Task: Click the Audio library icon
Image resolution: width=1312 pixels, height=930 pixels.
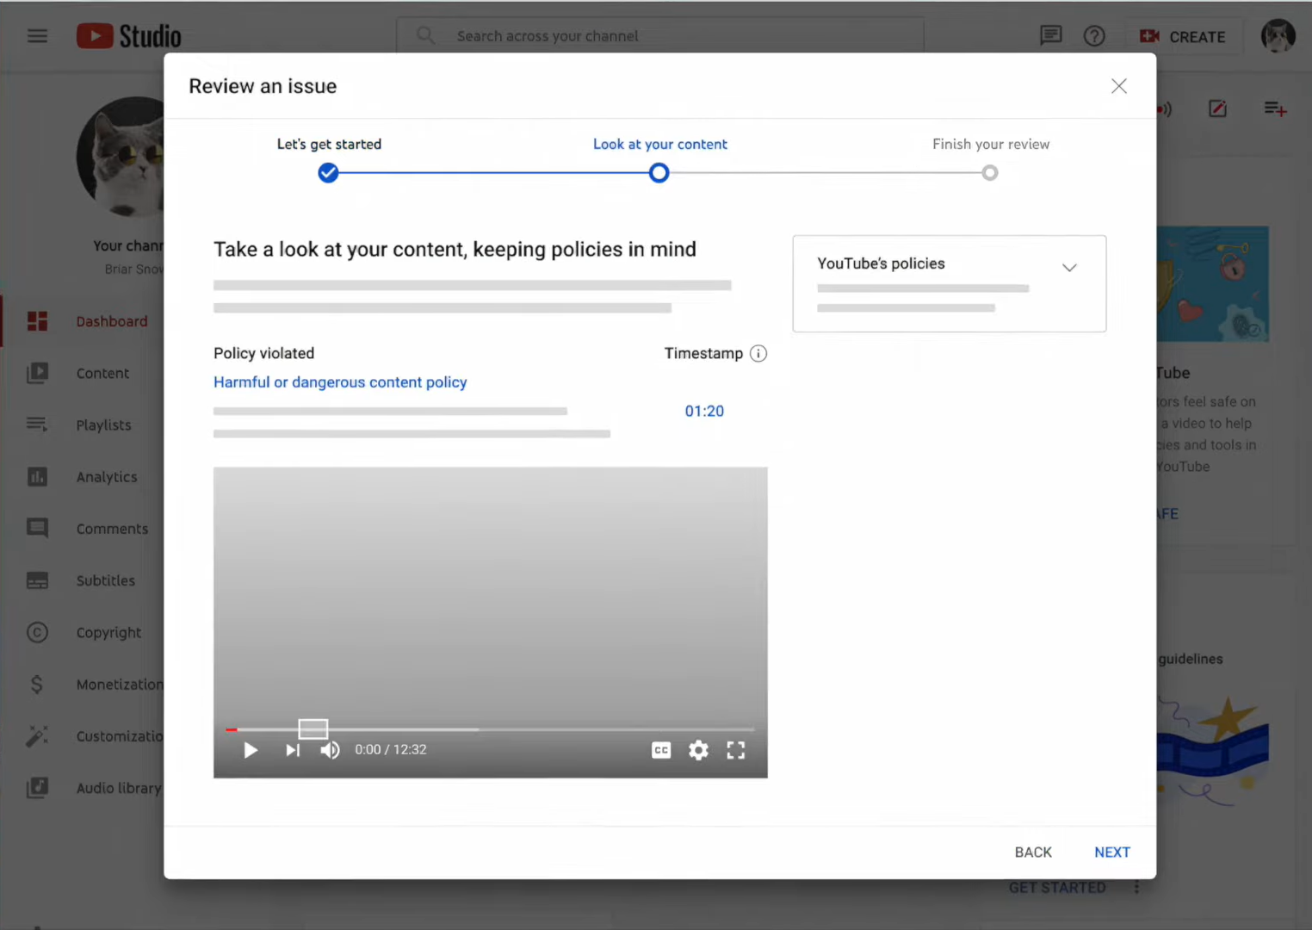Action: coord(37,788)
